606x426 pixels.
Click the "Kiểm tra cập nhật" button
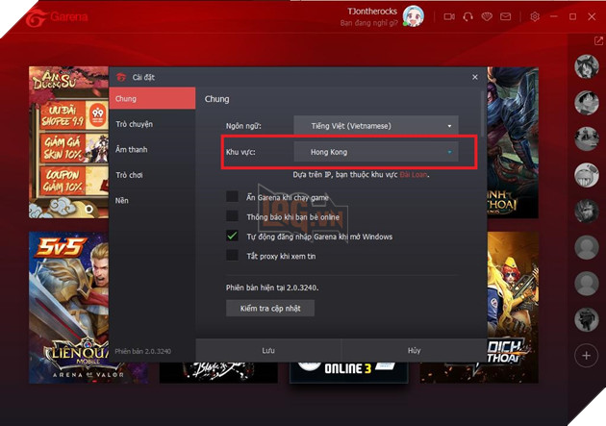[270, 308]
